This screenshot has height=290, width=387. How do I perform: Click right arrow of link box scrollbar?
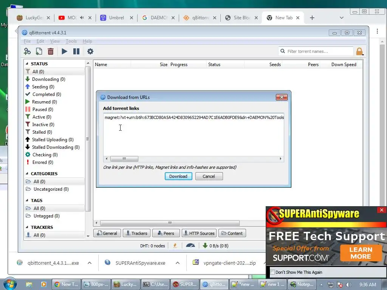point(281,159)
